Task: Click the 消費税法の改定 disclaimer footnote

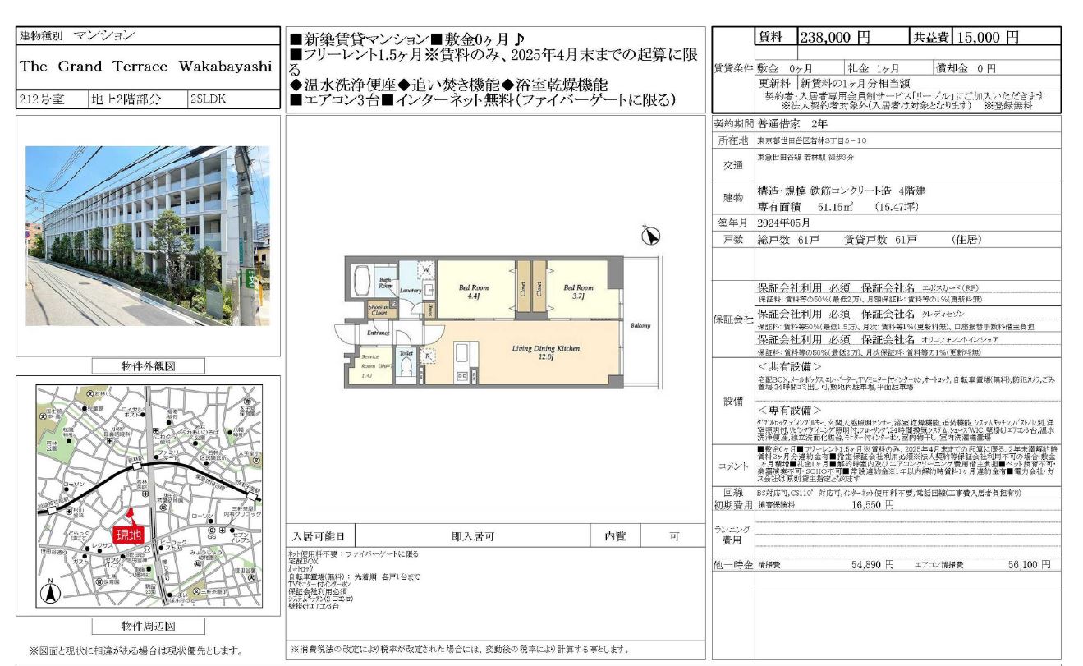Action: coord(460,650)
